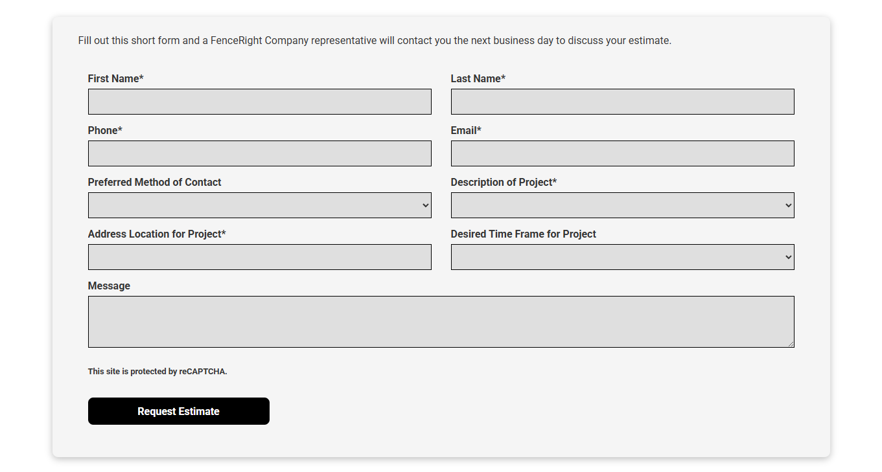Click into the Email input box
882x472 pixels.
[622, 153]
